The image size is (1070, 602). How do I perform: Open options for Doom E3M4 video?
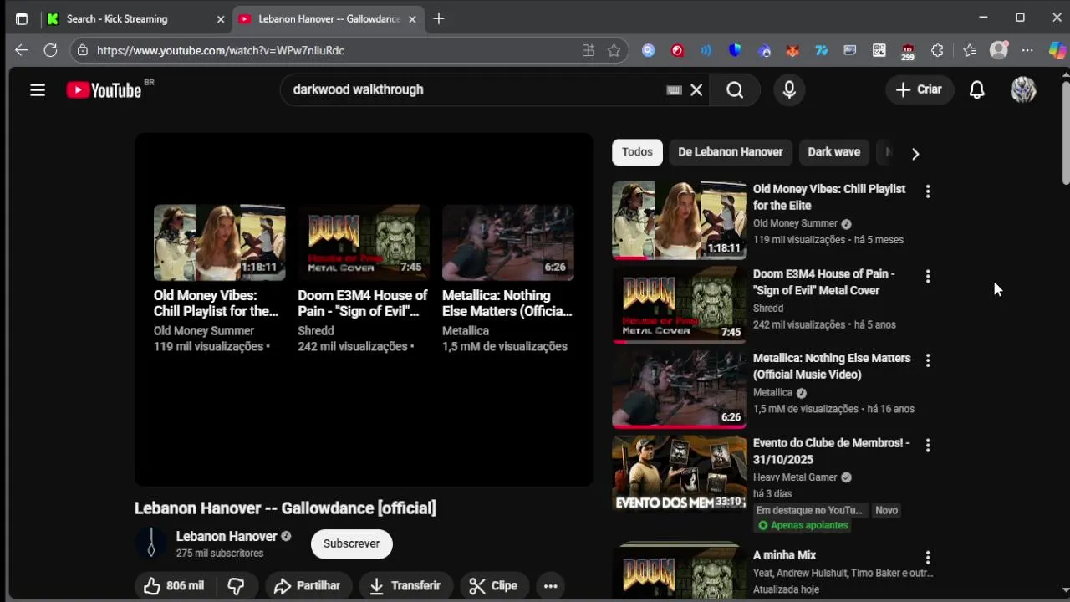(x=928, y=276)
